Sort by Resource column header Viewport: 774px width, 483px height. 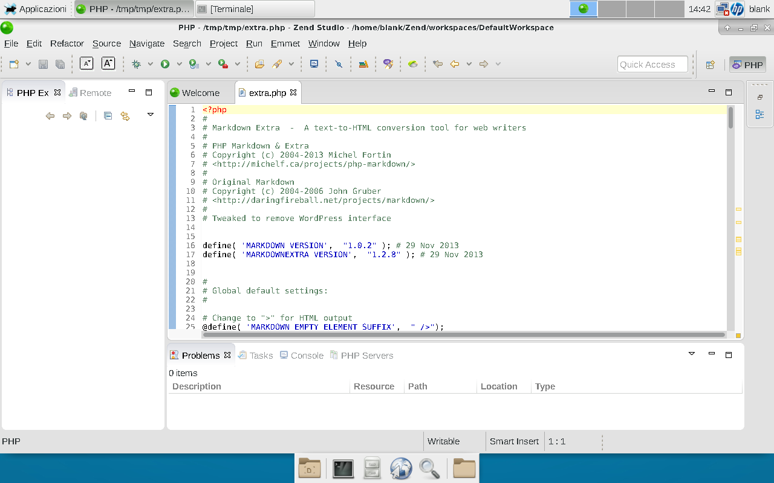(377, 386)
